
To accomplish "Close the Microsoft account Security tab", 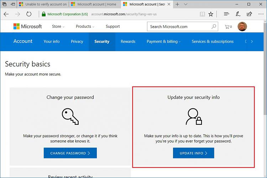I will (169, 4).
